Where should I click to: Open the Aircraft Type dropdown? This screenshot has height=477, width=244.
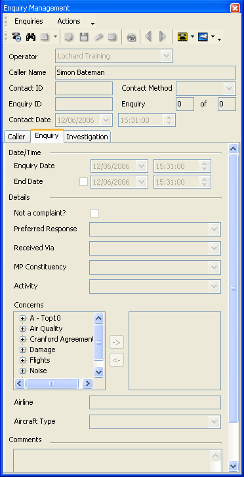(214, 422)
